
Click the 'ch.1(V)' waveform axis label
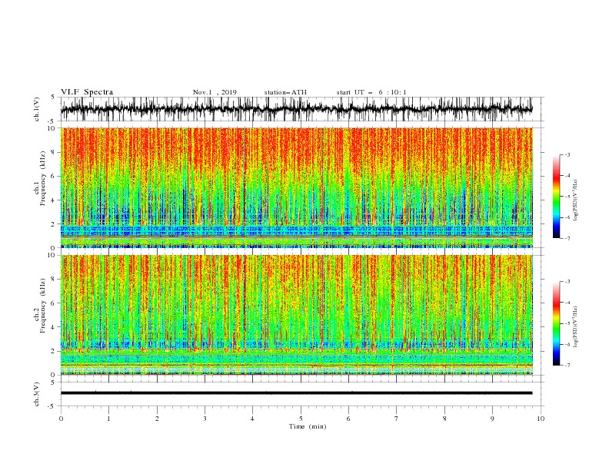[37, 109]
